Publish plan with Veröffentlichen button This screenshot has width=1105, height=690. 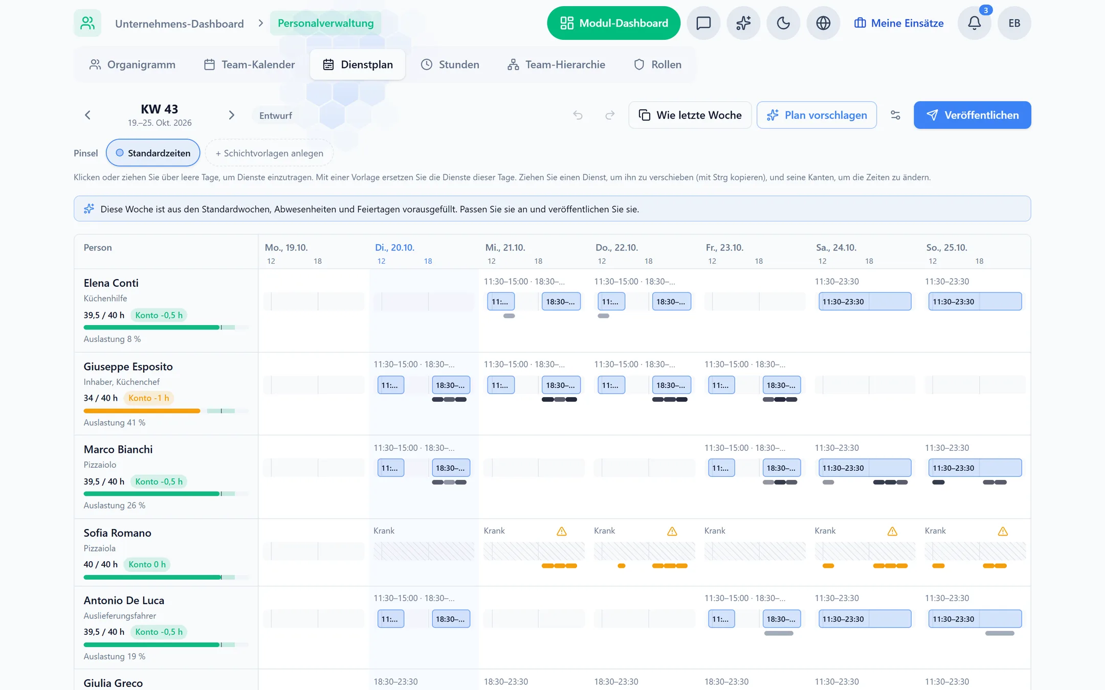pos(972,115)
